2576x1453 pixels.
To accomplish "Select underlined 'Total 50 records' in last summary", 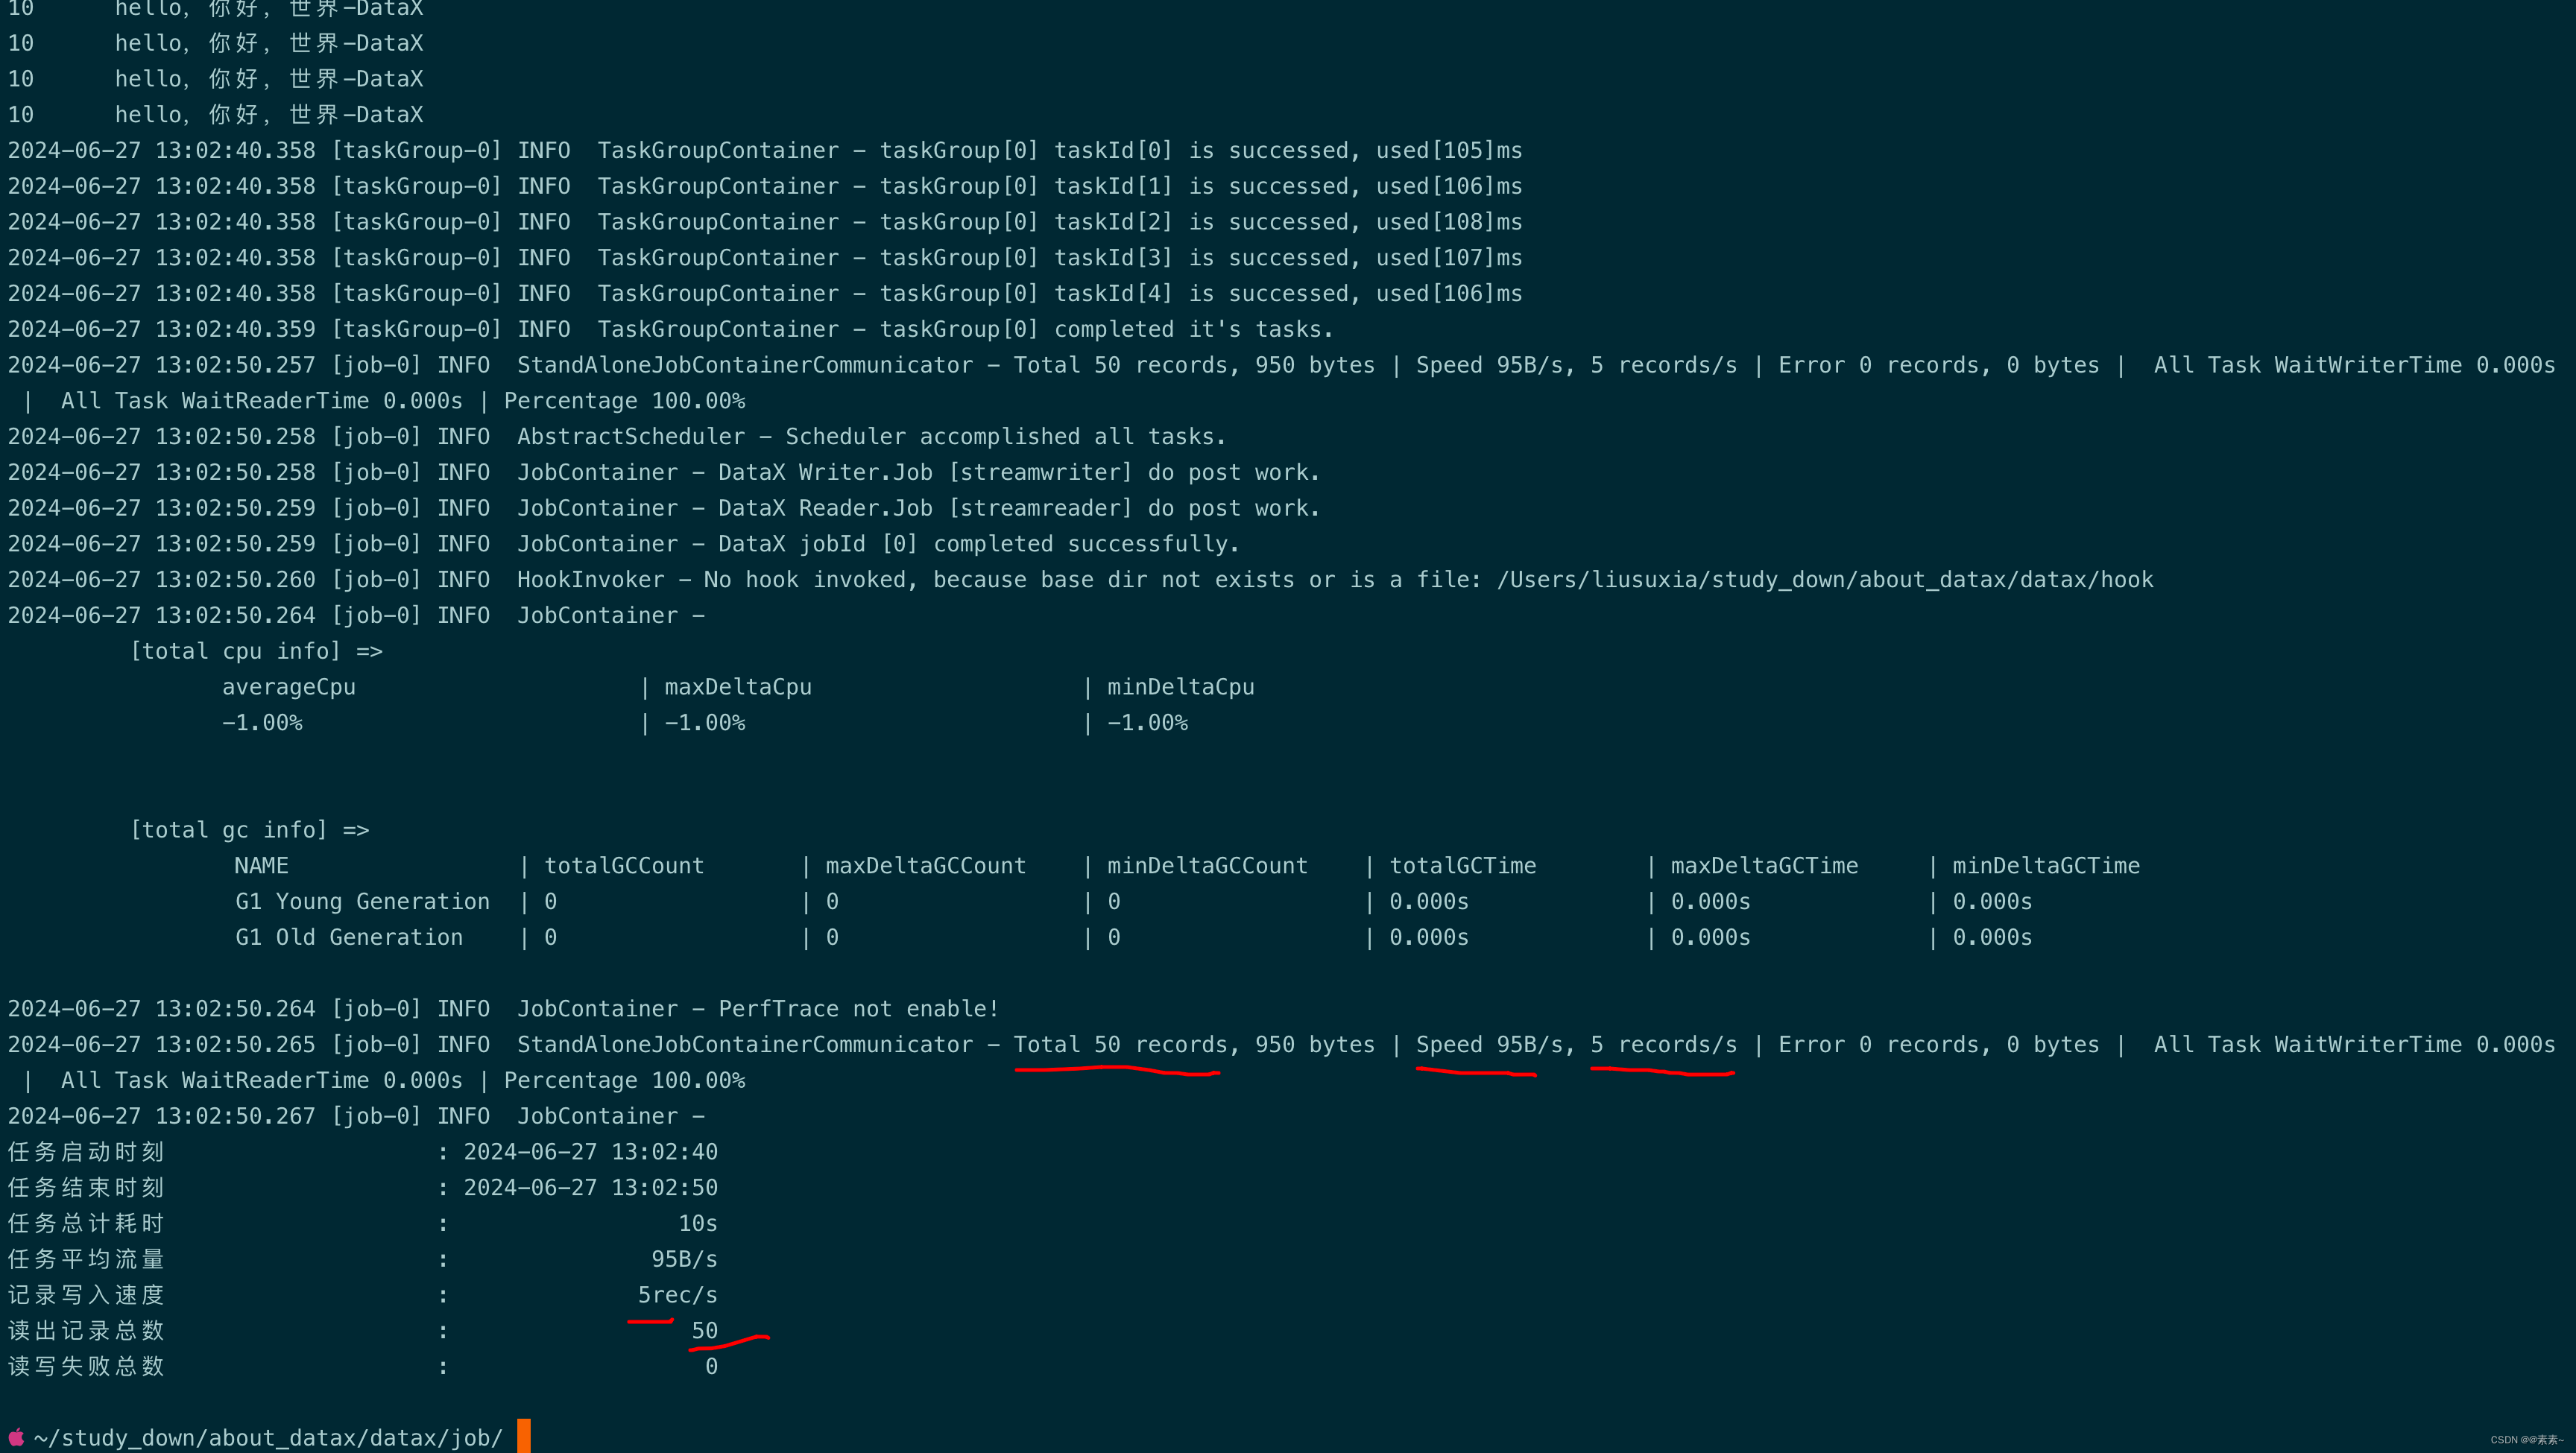I will (1120, 1045).
